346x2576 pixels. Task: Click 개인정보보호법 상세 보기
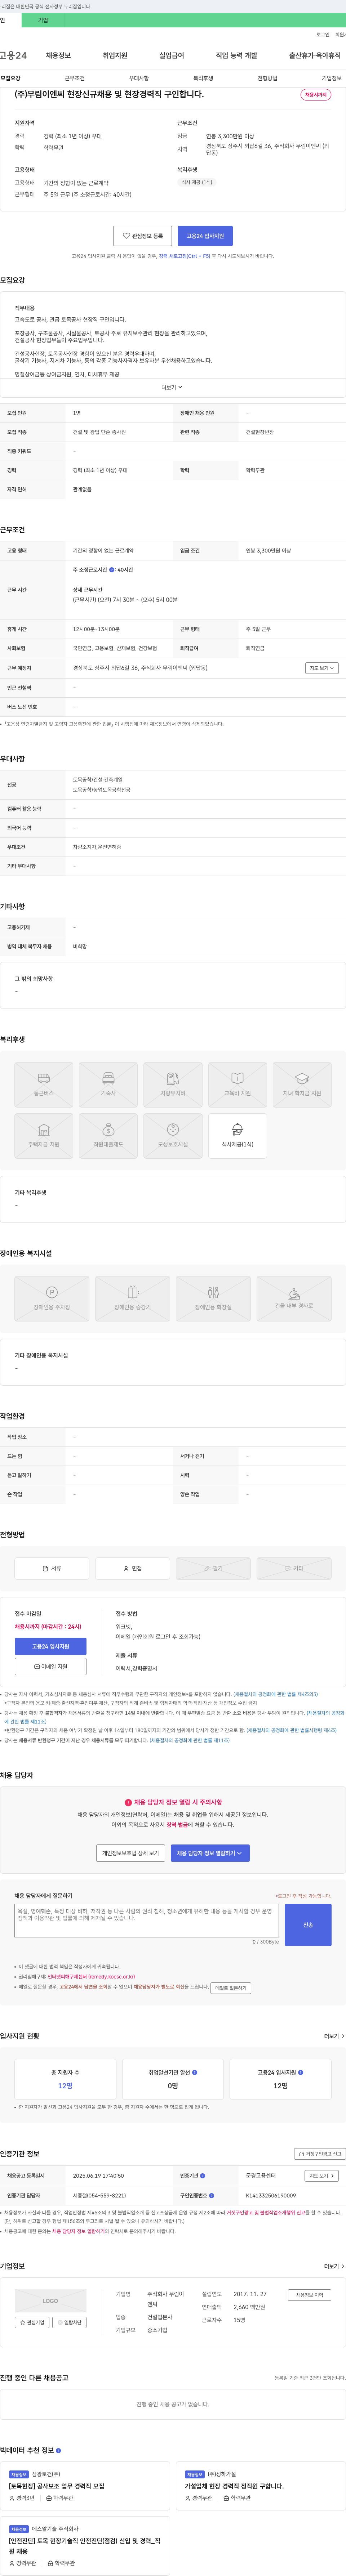(x=131, y=1853)
